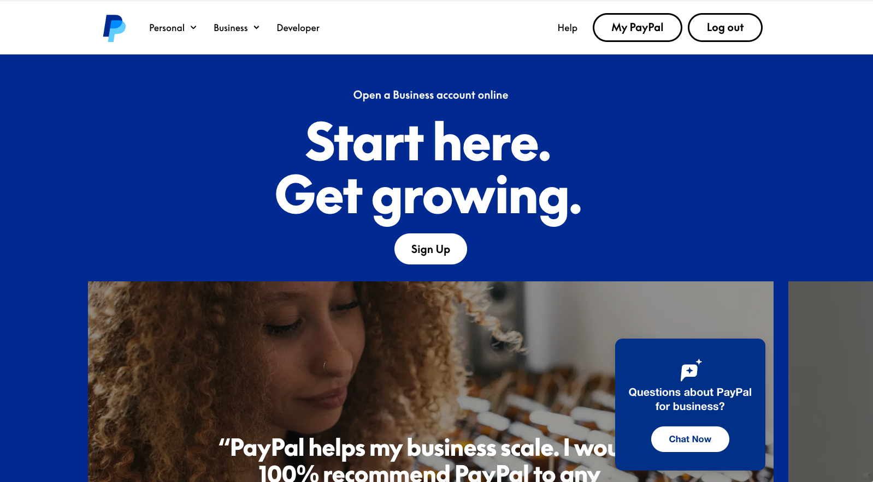
Task: Start a chat with Chat Now
Action: pyautogui.click(x=690, y=439)
